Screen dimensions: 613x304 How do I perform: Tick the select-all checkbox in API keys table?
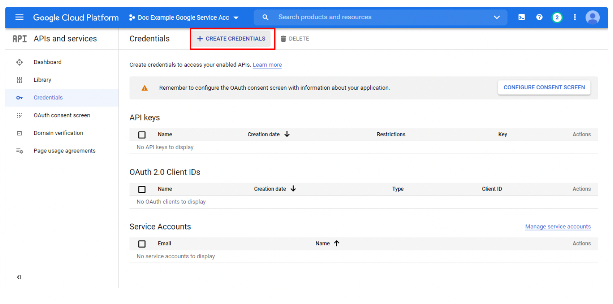(x=142, y=135)
